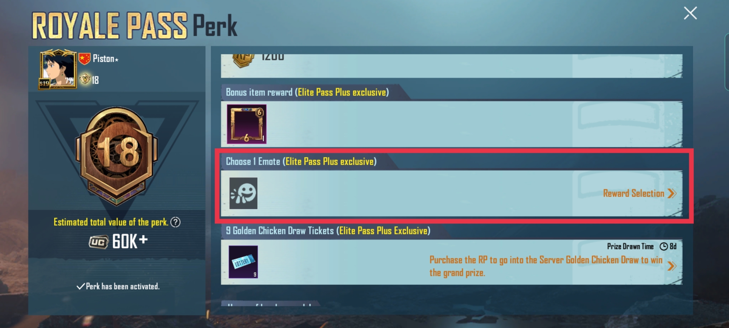Image resolution: width=729 pixels, height=328 pixels.
Task: Open the Server Golden Chicken Draw text link
Action: pyautogui.click(x=546, y=266)
